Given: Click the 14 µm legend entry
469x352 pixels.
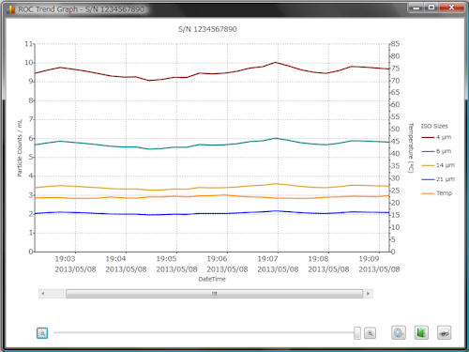Looking at the screenshot, I should tap(438, 165).
